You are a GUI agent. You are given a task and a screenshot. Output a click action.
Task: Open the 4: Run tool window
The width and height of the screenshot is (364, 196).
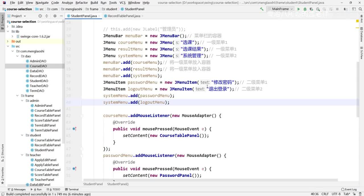click(36, 189)
